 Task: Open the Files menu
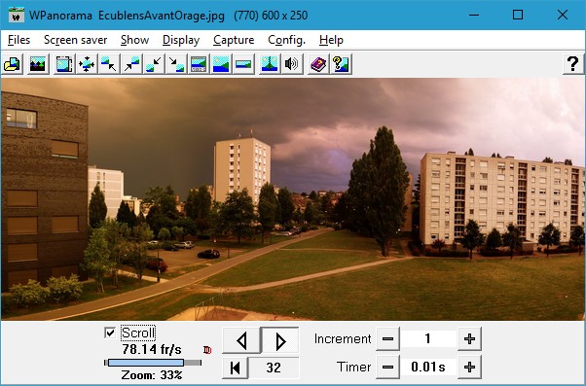coord(18,40)
